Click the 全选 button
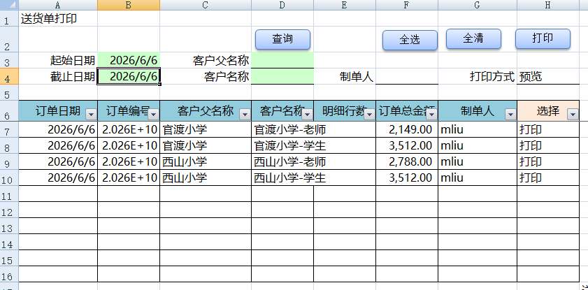The image size is (588, 290). click(410, 40)
